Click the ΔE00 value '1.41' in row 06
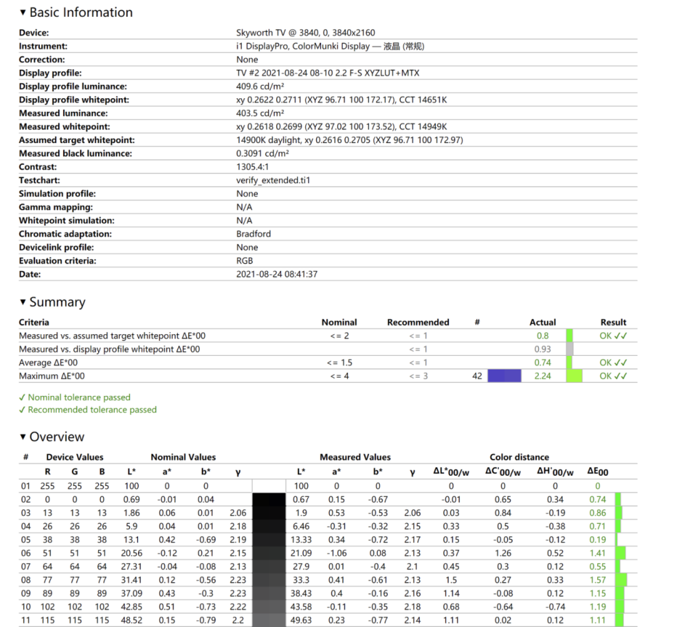The height and width of the screenshot is (627, 677). click(598, 553)
